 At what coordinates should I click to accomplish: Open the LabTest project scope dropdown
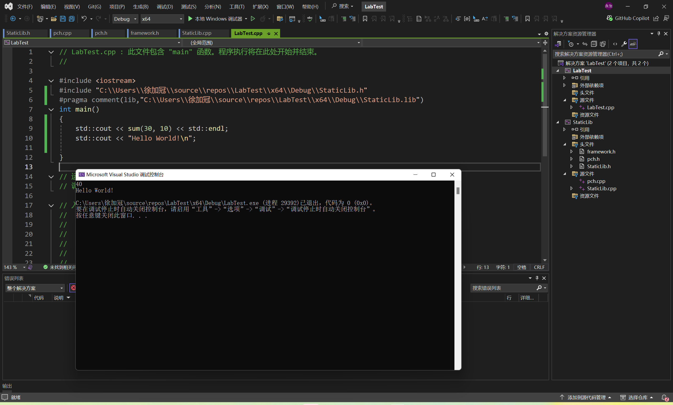click(x=93, y=43)
